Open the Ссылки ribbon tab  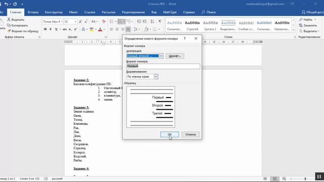tap(90, 12)
